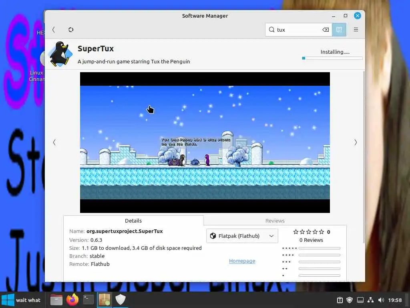Open the network connection tray icon
Screen dimensions: 410x308
tap(370, 300)
